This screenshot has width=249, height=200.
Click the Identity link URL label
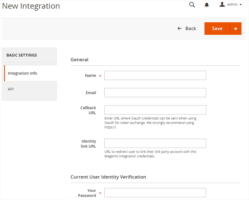tap(88, 144)
